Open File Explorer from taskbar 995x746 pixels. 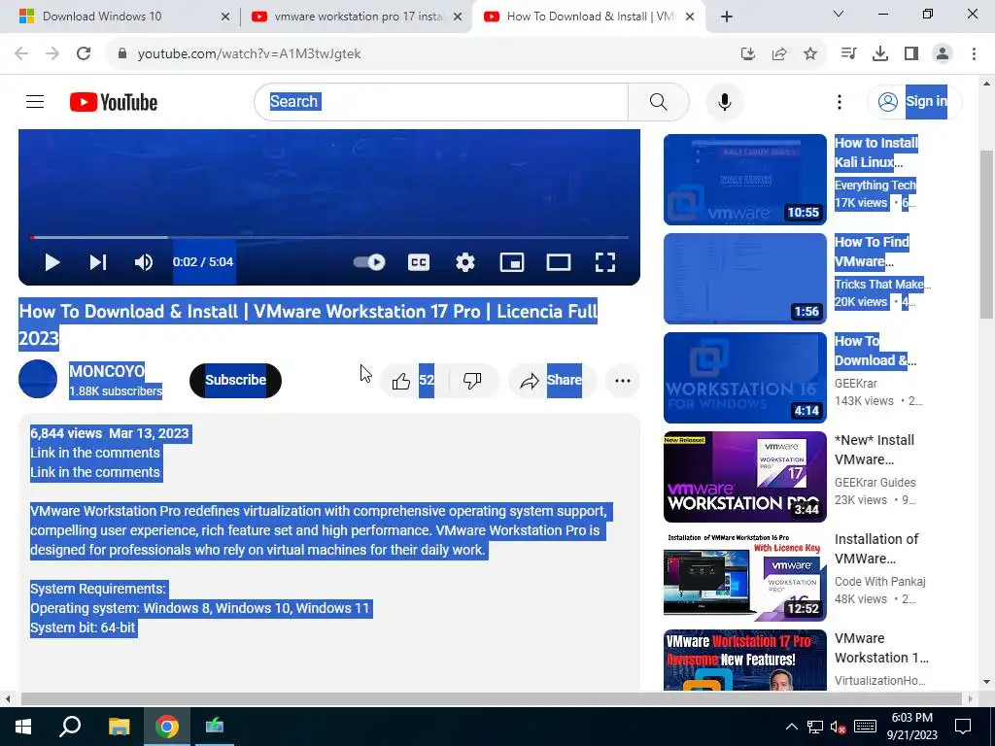pyautogui.click(x=119, y=727)
